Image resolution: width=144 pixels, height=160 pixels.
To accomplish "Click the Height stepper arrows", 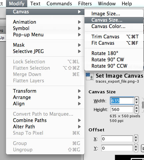I will coord(136,109).
